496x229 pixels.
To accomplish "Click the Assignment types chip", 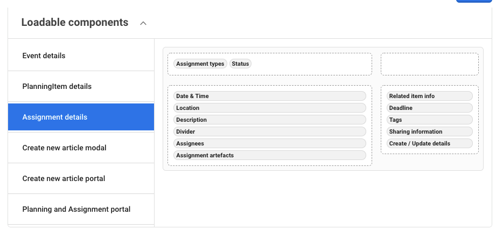I will (x=200, y=64).
